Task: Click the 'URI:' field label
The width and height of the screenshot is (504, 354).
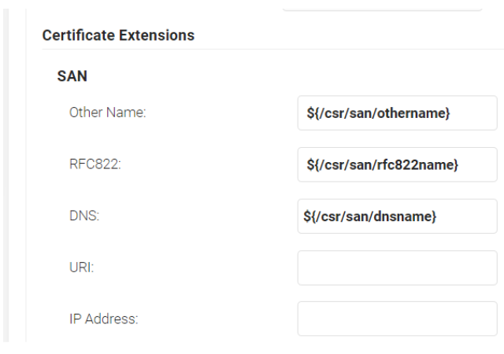Action: click(x=82, y=267)
